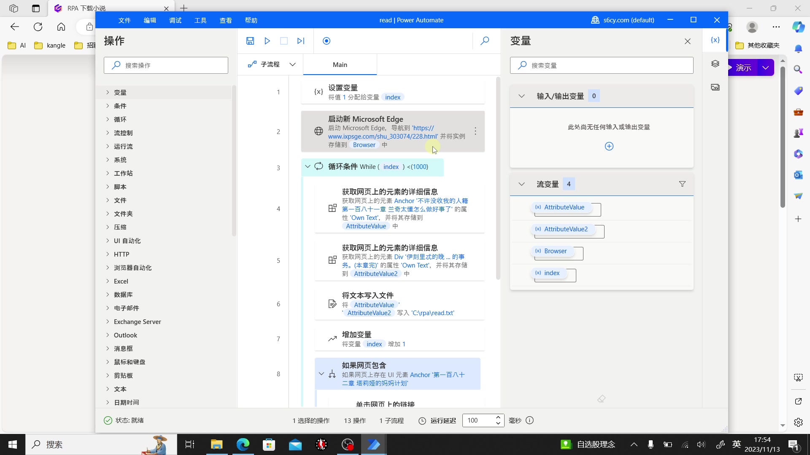Select the Main flow tab
Screen dimensions: 810x455
(x=340, y=64)
